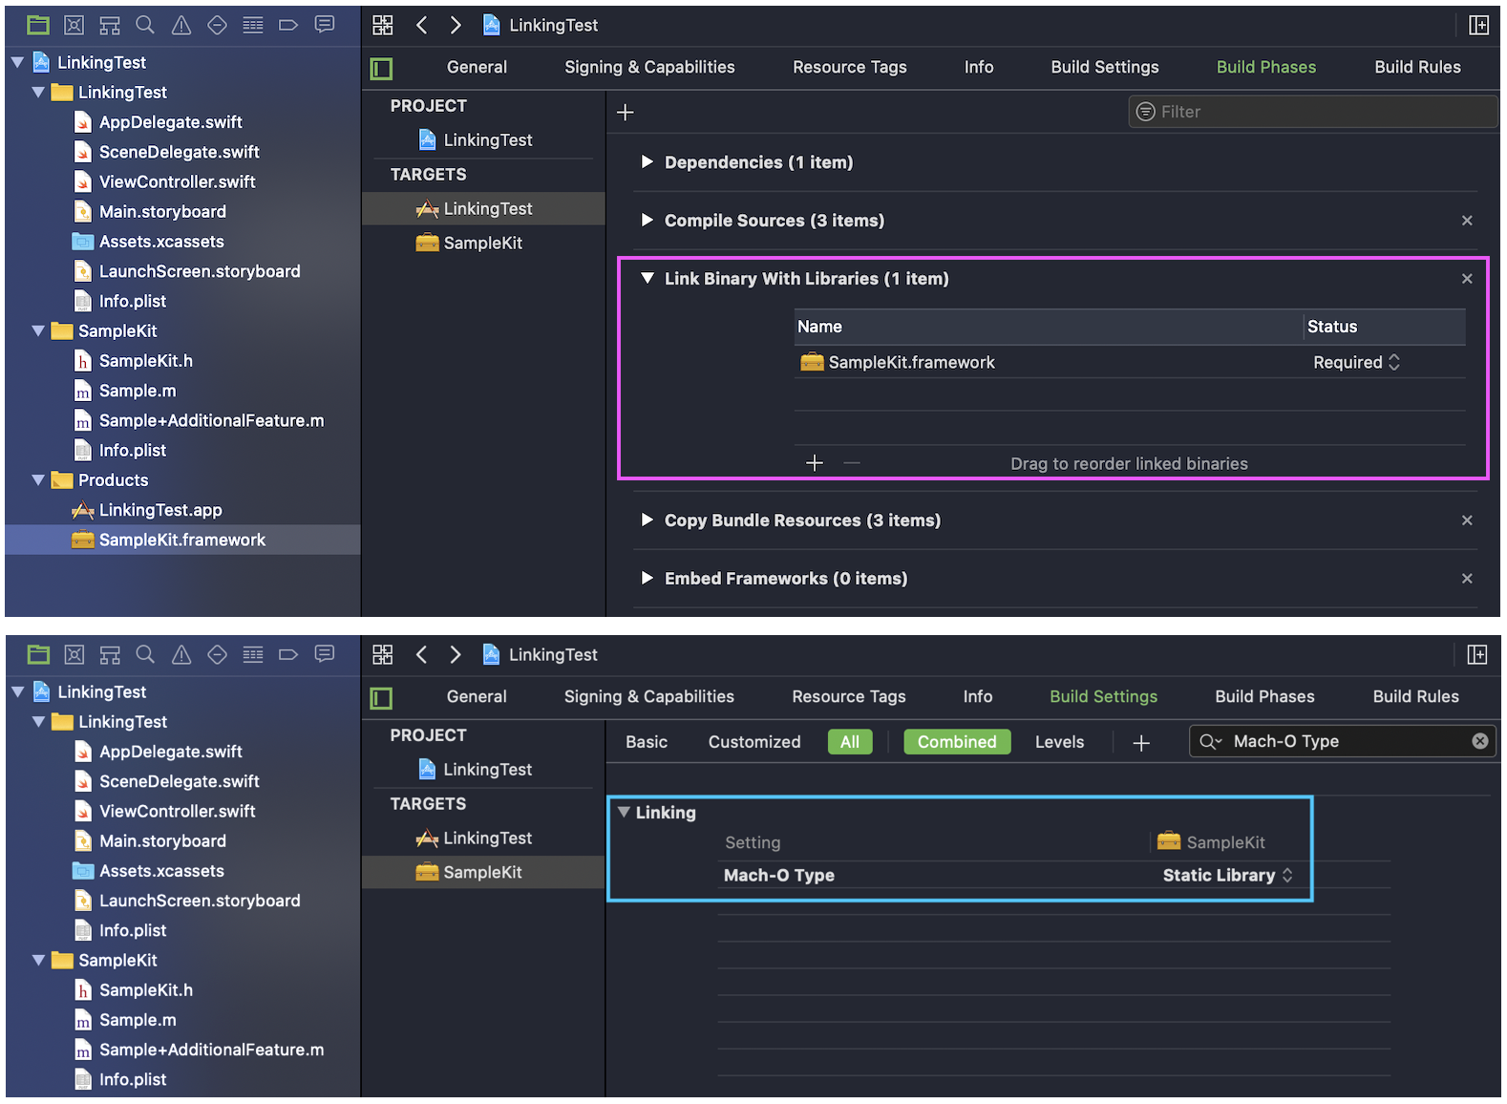The image size is (1507, 1104).
Task: Open Issue navigator in bottom window
Action: coord(181,654)
